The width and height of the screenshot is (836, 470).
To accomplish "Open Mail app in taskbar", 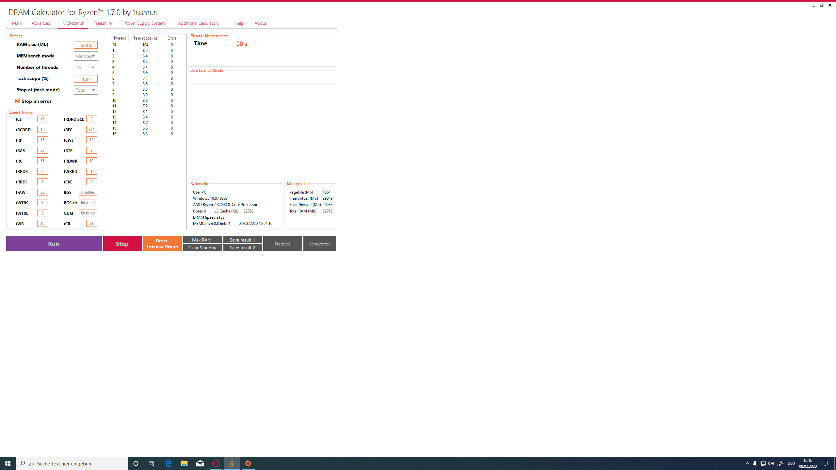I will coord(200,463).
